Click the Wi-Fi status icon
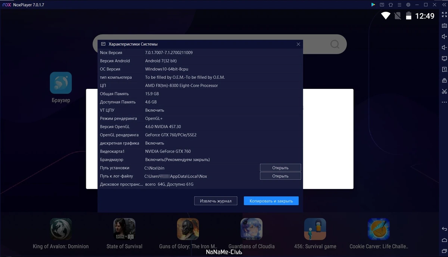The height and width of the screenshot is (257, 448). (386, 16)
